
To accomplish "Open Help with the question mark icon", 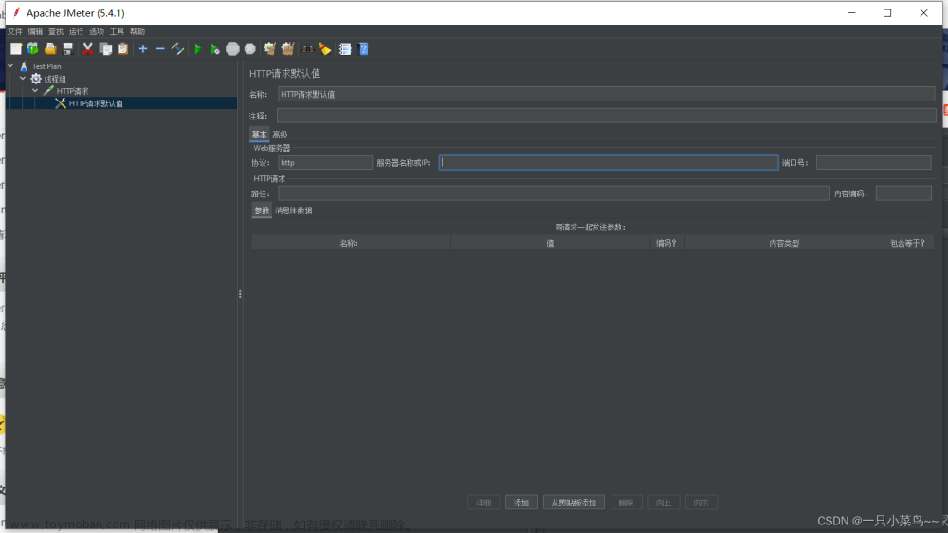I will click(x=363, y=49).
